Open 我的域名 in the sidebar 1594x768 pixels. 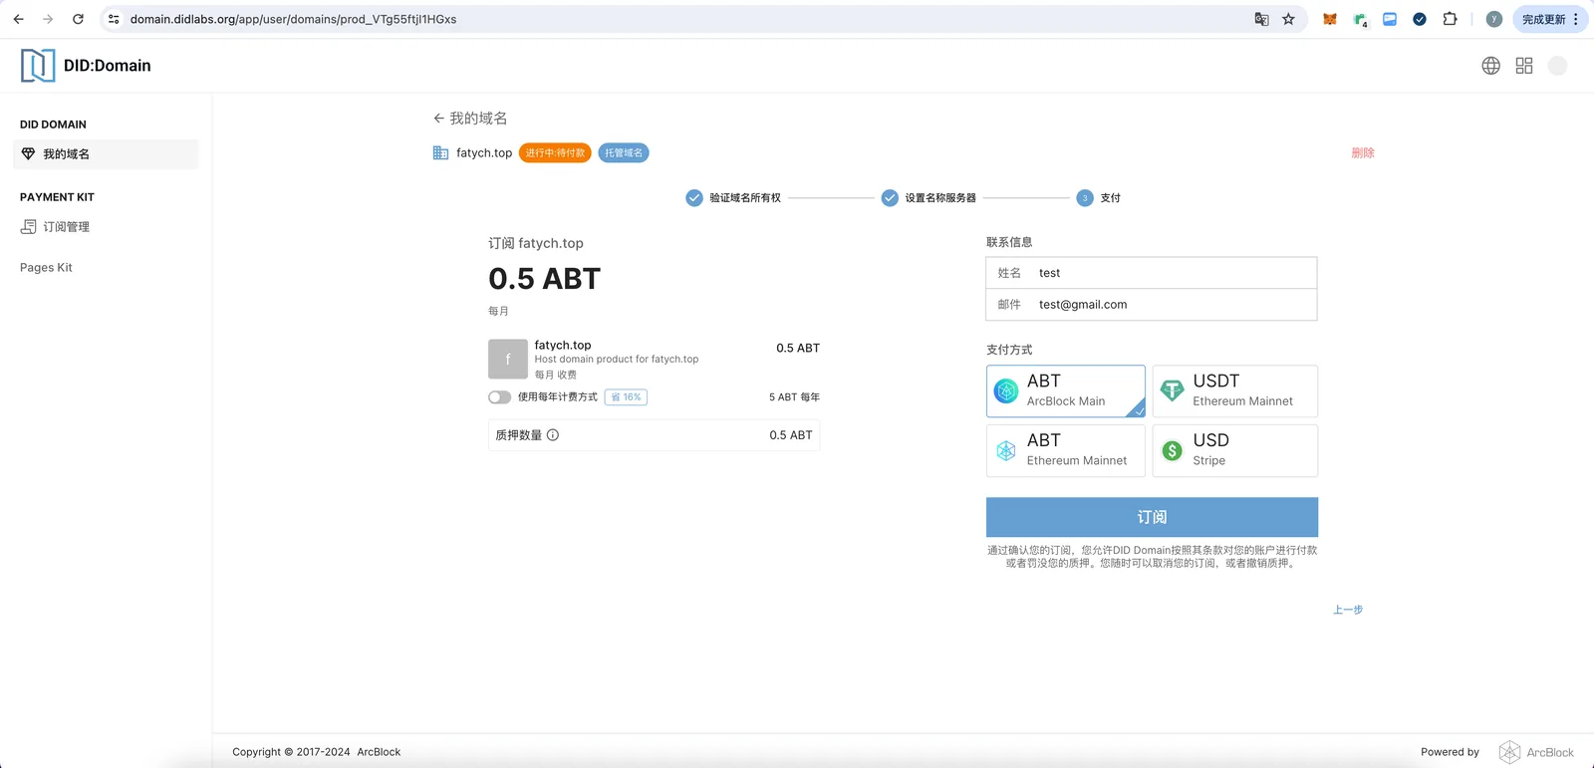click(106, 154)
